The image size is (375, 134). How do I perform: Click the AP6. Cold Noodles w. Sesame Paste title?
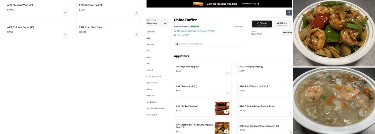coord(257,106)
